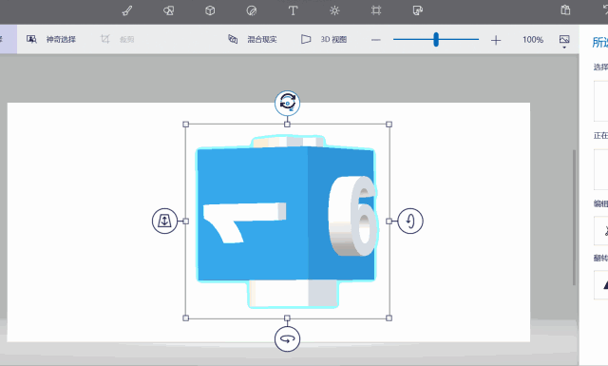The image size is (608, 366).
Task: Click the bottom-middle resize handle of selection
Action: tap(287, 318)
